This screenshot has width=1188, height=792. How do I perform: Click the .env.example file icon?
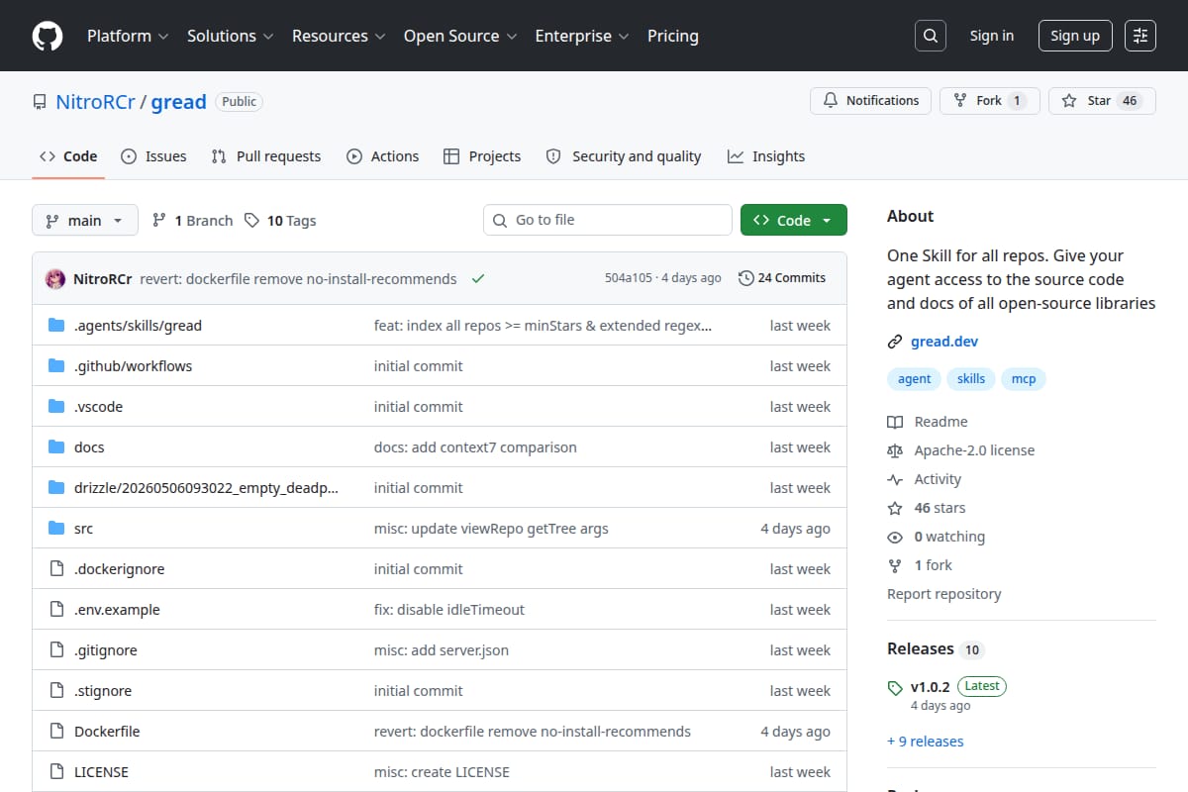(x=56, y=610)
